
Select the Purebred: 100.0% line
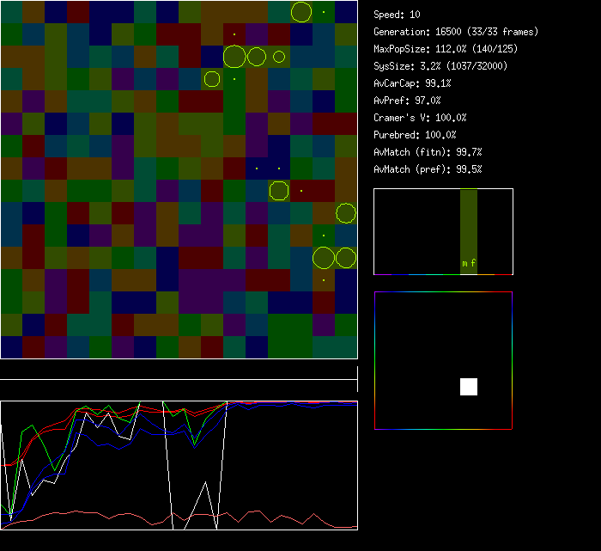(415, 135)
